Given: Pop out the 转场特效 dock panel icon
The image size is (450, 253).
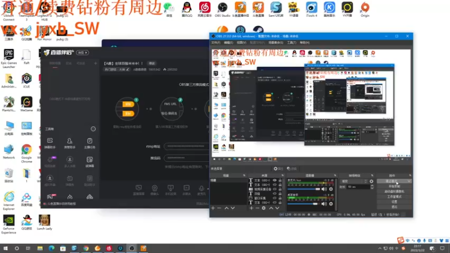Looking at the screenshot, I should (x=372, y=175).
